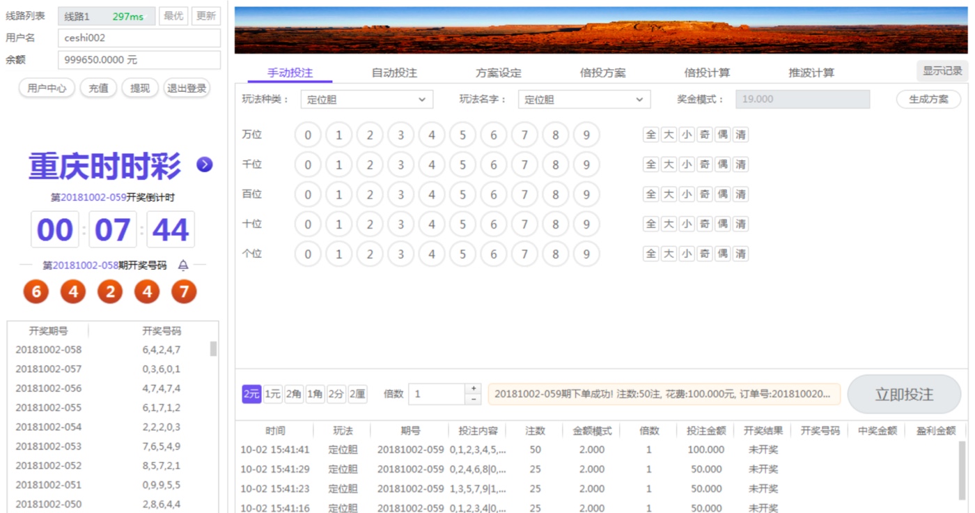Screen dimensions: 975x513
Task: Click the 倍数 input field
Action: pyautogui.click(x=436, y=394)
